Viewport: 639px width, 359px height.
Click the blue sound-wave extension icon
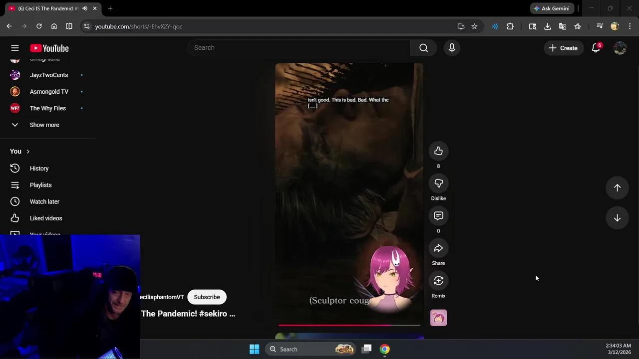495,26
